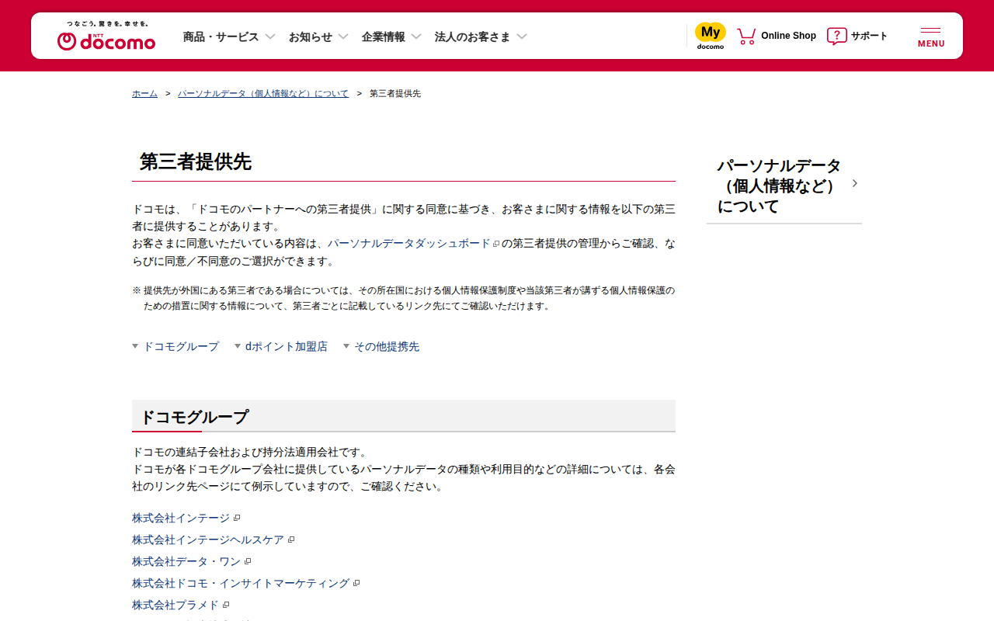Image resolution: width=994 pixels, height=621 pixels.
Task: Open 株式会社プラメド link
Action: coord(176,605)
